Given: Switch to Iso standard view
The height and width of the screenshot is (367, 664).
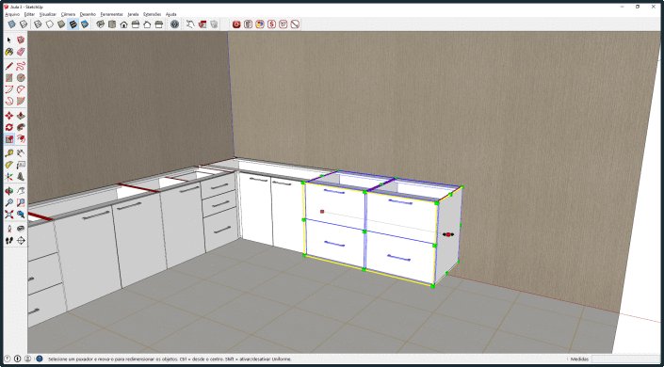Looking at the screenshot, I should point(101,24).
